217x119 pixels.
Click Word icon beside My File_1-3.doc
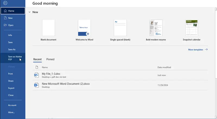[36, 75]
